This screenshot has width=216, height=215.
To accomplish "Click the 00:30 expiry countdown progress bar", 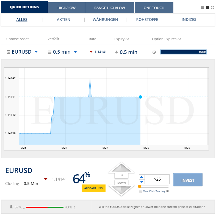I will 184,52.
